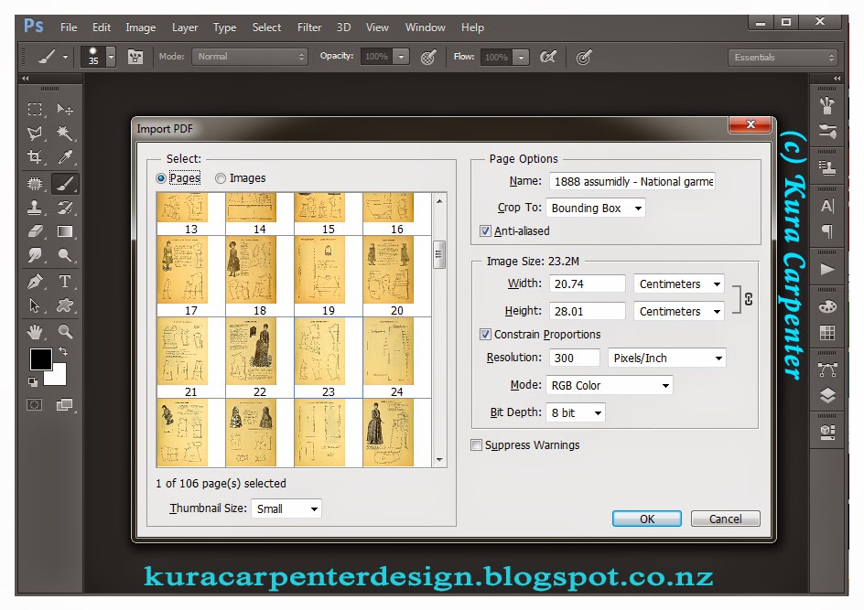Image resolution: width=864 pixels, height=610 pixels.
Task: Choose the Pages radio button
Action: click(161, 178)
